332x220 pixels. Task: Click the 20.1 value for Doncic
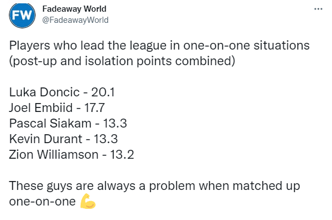click(x=103, y=92)
